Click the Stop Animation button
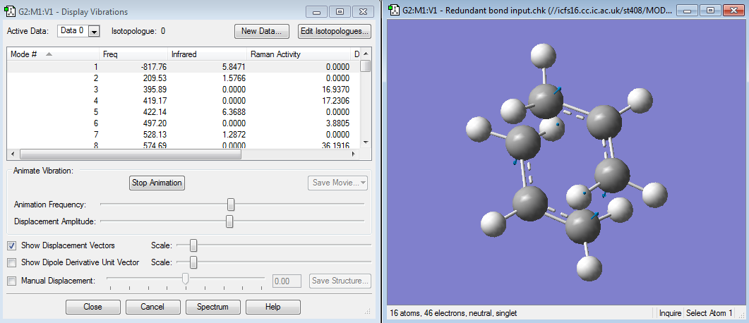 tap(157, 183)
